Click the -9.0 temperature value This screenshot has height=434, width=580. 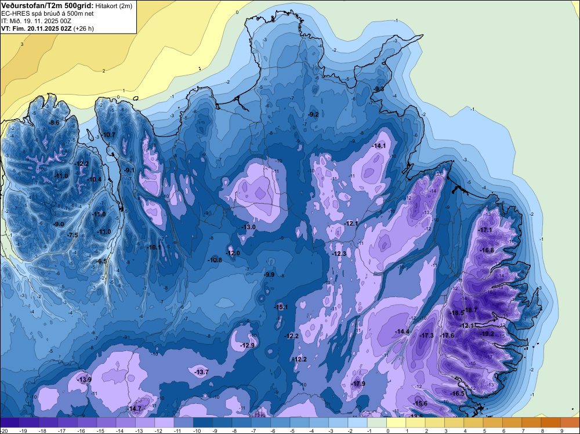[59, 224]
